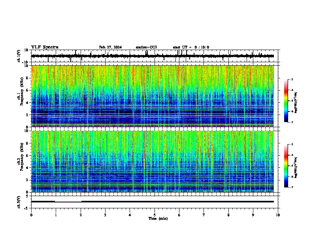The width and height of the screenshot is (313, 241).
Task: Click the "station=OUI" label
Action: coord(146,47)
